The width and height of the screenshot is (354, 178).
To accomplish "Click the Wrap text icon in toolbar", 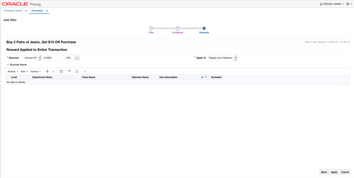I will [x=85, y=71].
